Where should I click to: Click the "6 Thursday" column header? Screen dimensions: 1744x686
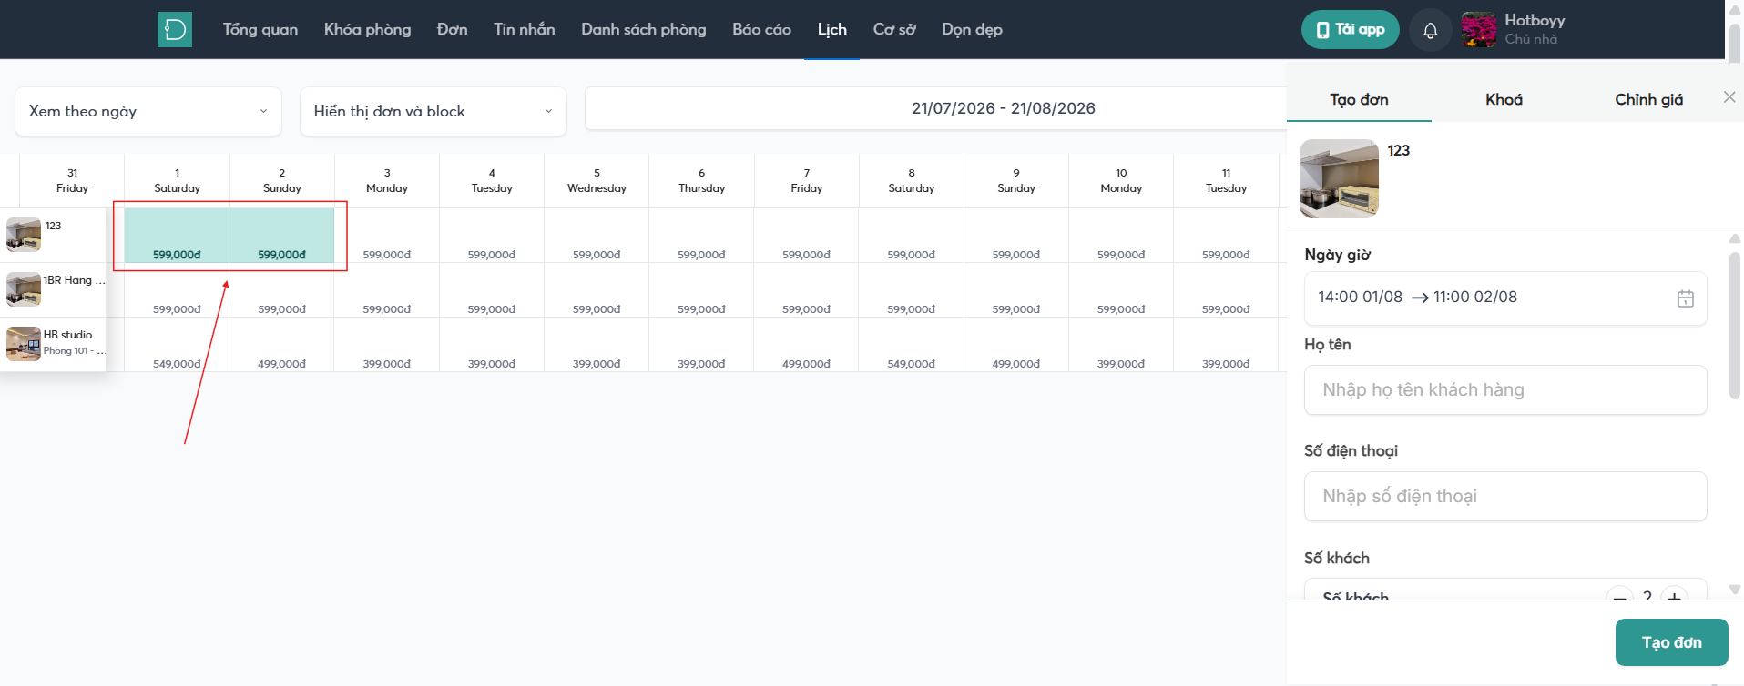pos(701,180)
